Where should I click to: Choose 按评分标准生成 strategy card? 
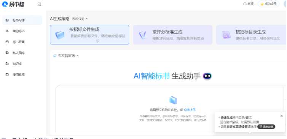173,35
